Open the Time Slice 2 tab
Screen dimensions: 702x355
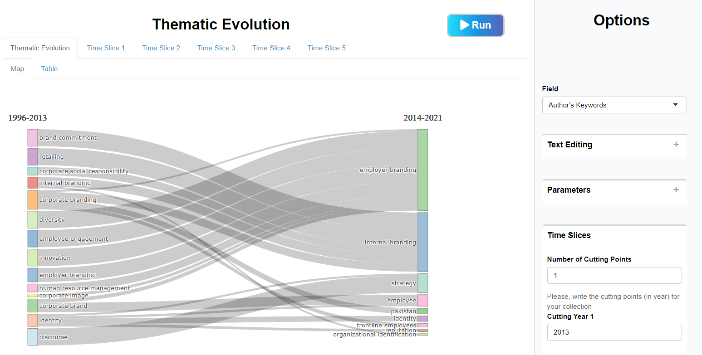tap(161, 48)
